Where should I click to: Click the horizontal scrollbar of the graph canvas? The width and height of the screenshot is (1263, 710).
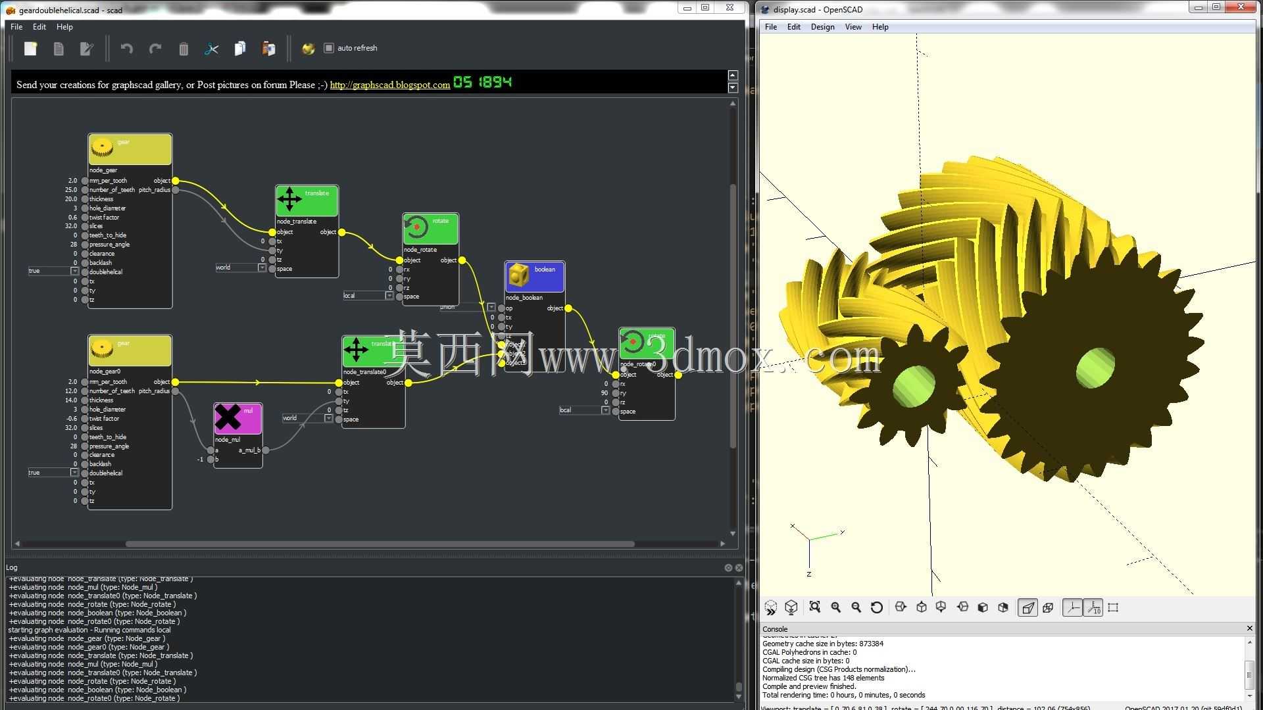click(380, 544)
